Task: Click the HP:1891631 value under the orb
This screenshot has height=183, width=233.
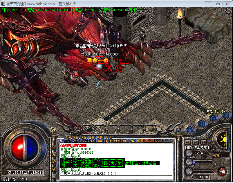Action: point(16,173)
